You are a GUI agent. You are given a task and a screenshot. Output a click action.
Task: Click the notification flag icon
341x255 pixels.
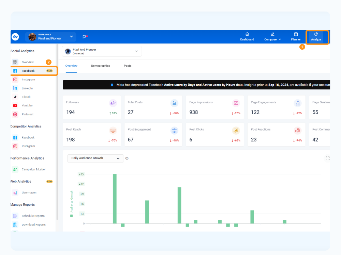84,37
